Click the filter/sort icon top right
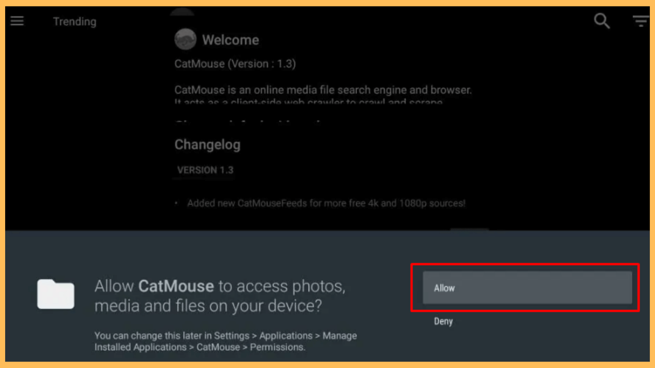Screen dimensions: 655x368 [x=641, y=21]
